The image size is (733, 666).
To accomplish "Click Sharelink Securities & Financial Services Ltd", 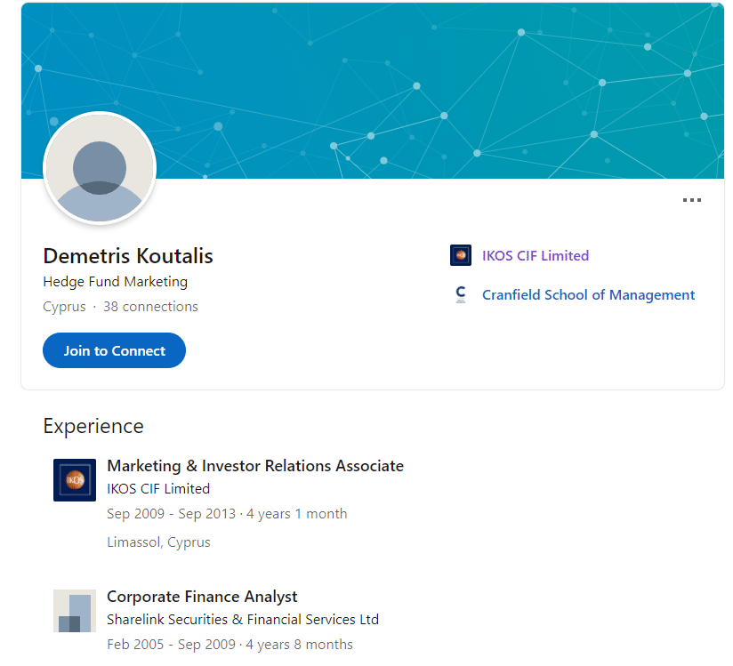I will 243,620.
